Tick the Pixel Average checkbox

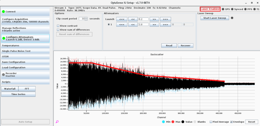pos(211,122)
